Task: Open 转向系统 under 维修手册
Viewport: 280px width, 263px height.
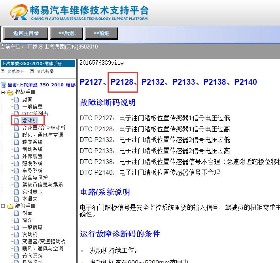Action: [x=32, y=256]
